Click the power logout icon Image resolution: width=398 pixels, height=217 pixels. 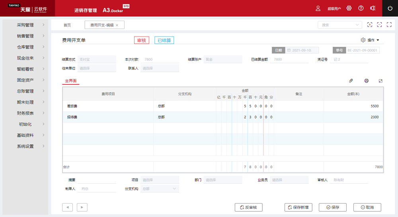click(390, 8)
